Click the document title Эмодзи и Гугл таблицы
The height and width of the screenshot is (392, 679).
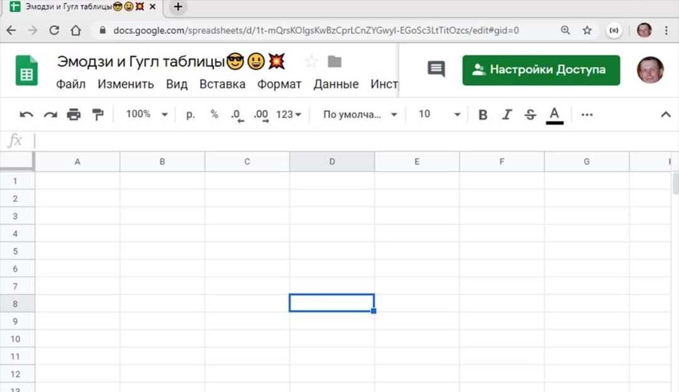tap(171, 62)
